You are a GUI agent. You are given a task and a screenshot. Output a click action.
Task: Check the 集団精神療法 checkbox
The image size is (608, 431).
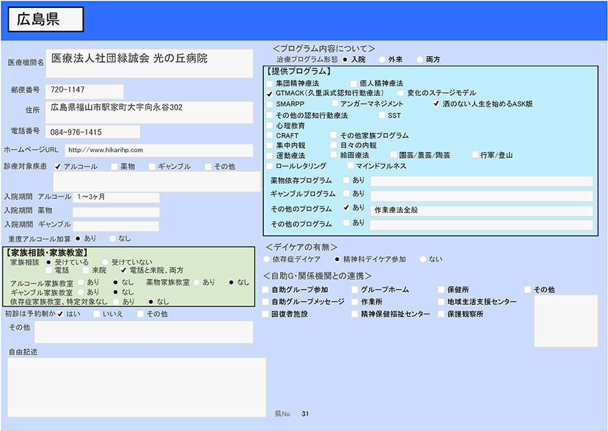[x=270, y=83]
